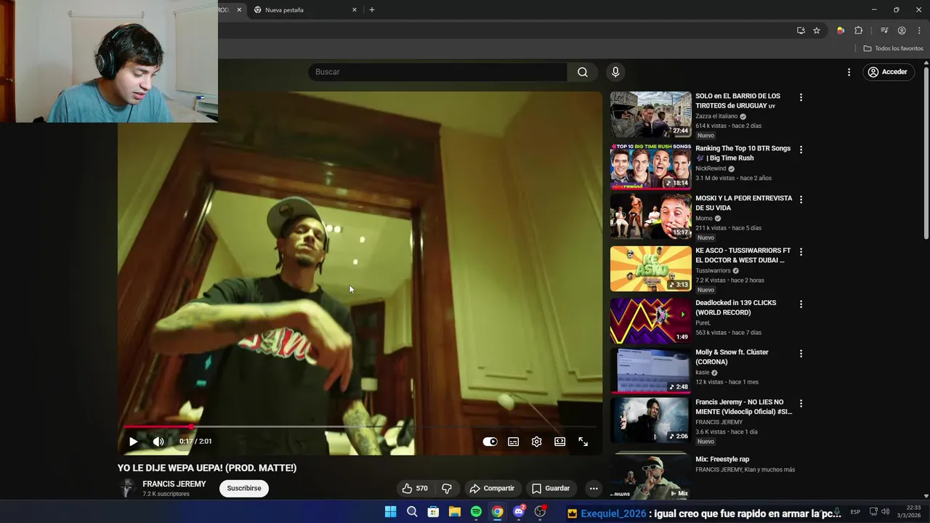The height and width of the screenshot is (523, 930).
Task: Mute the video volume
Action: coord(158,442)
